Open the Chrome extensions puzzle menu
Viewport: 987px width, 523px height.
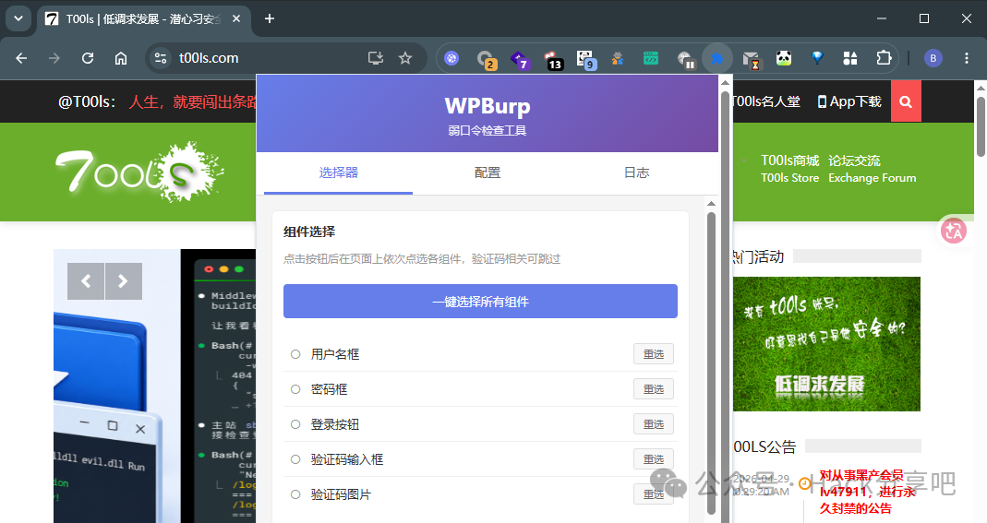point(884,58)
